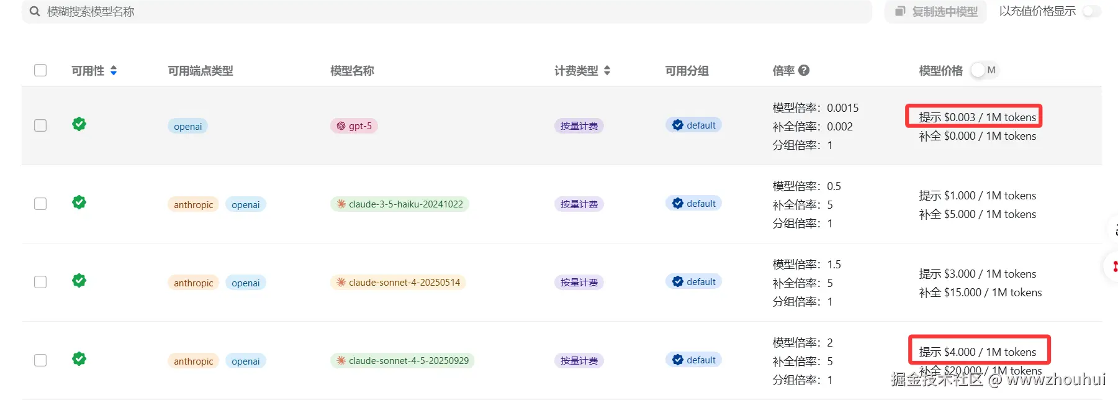Click the search magnifier icon
1118x400 pixels.
click(x=35, y=11)
